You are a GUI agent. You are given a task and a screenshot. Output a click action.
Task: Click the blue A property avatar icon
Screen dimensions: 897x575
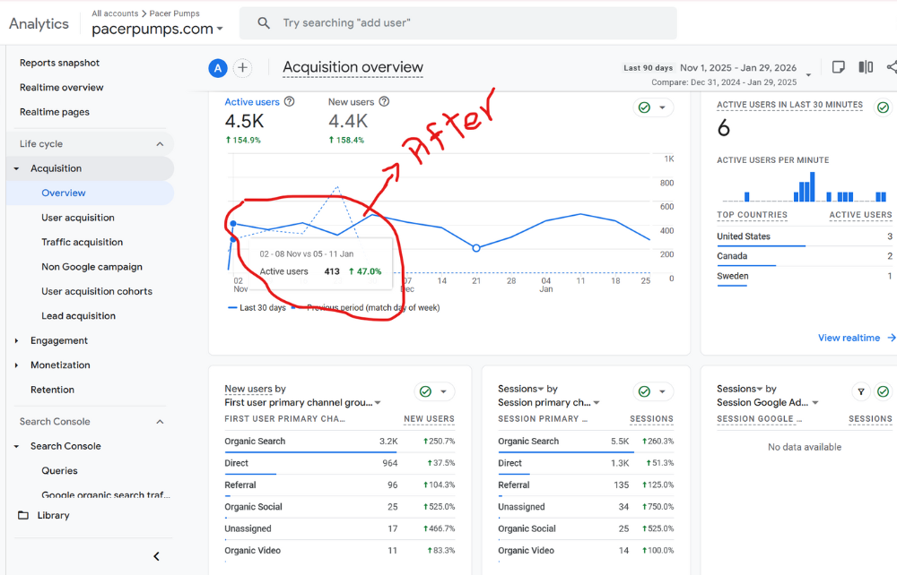click(218, 67)
